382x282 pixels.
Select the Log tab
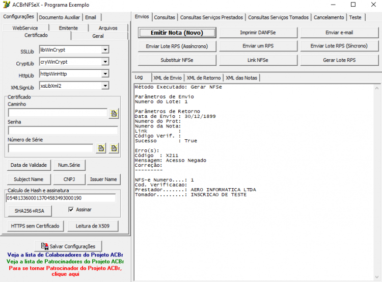click(x=139, y=78)
